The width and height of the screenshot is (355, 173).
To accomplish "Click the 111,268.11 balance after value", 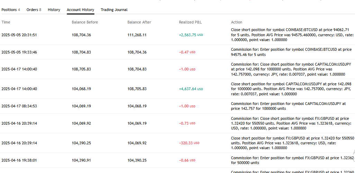I will tap(137, 35).
